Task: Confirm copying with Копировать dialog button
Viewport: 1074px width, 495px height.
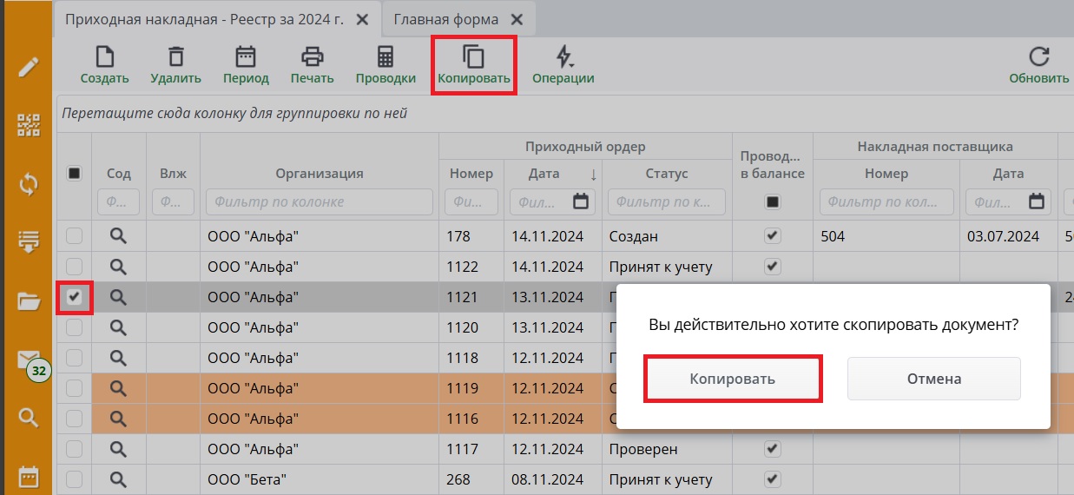Action: (x=732, y=379)
